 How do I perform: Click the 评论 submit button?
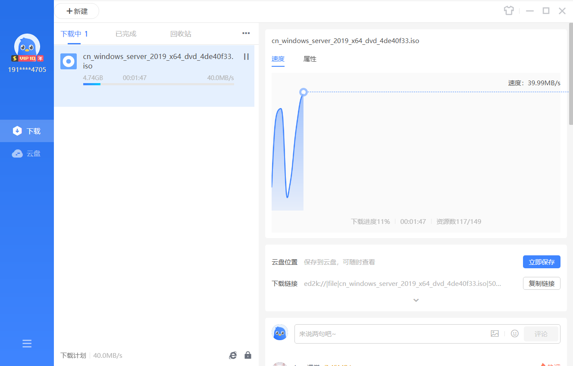541,334
